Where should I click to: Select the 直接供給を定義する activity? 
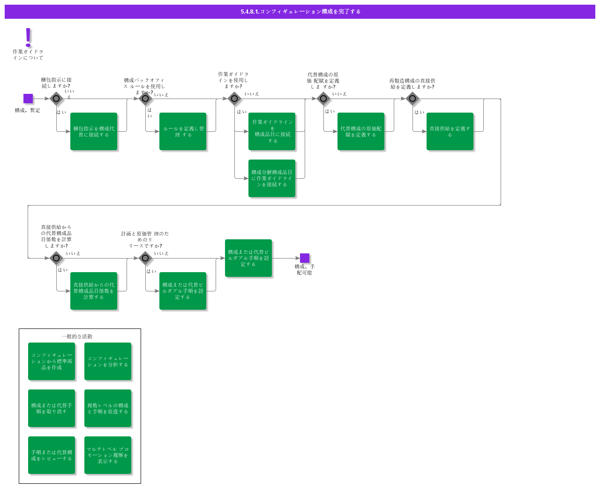click(450, 131)
